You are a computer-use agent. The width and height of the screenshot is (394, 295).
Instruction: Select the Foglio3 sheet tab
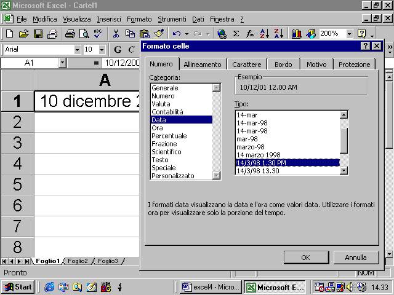[x=108, y=261]
